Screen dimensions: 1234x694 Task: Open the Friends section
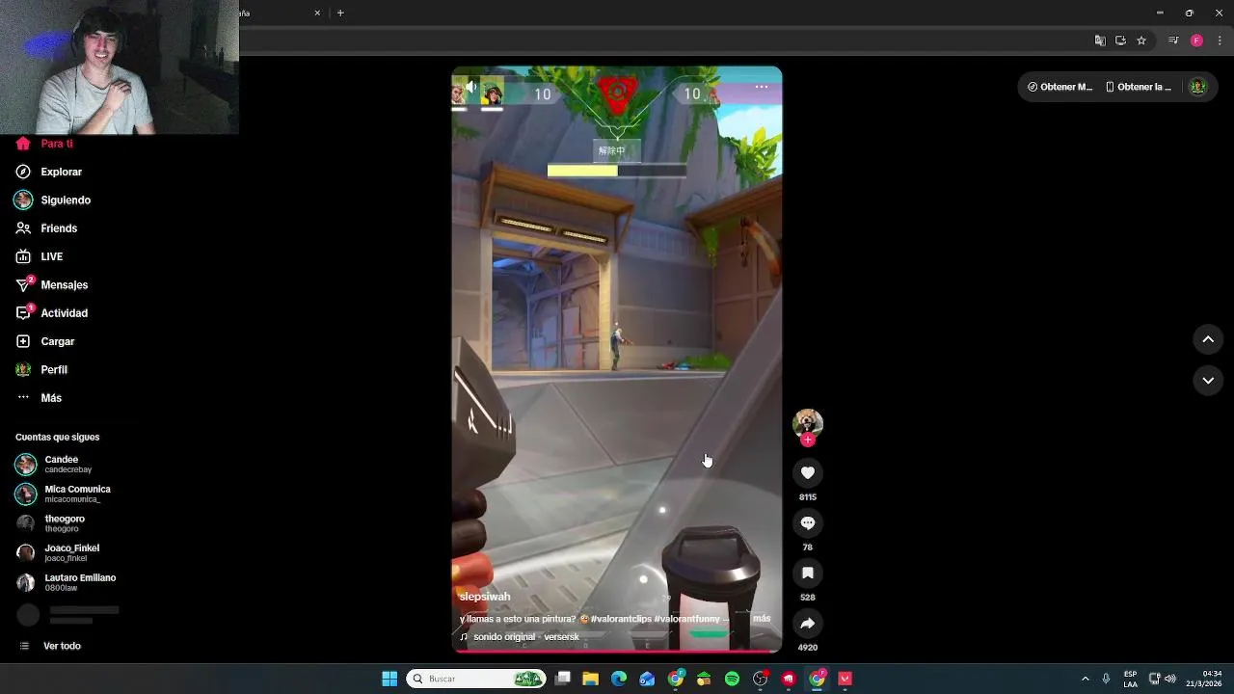(46, 228)
